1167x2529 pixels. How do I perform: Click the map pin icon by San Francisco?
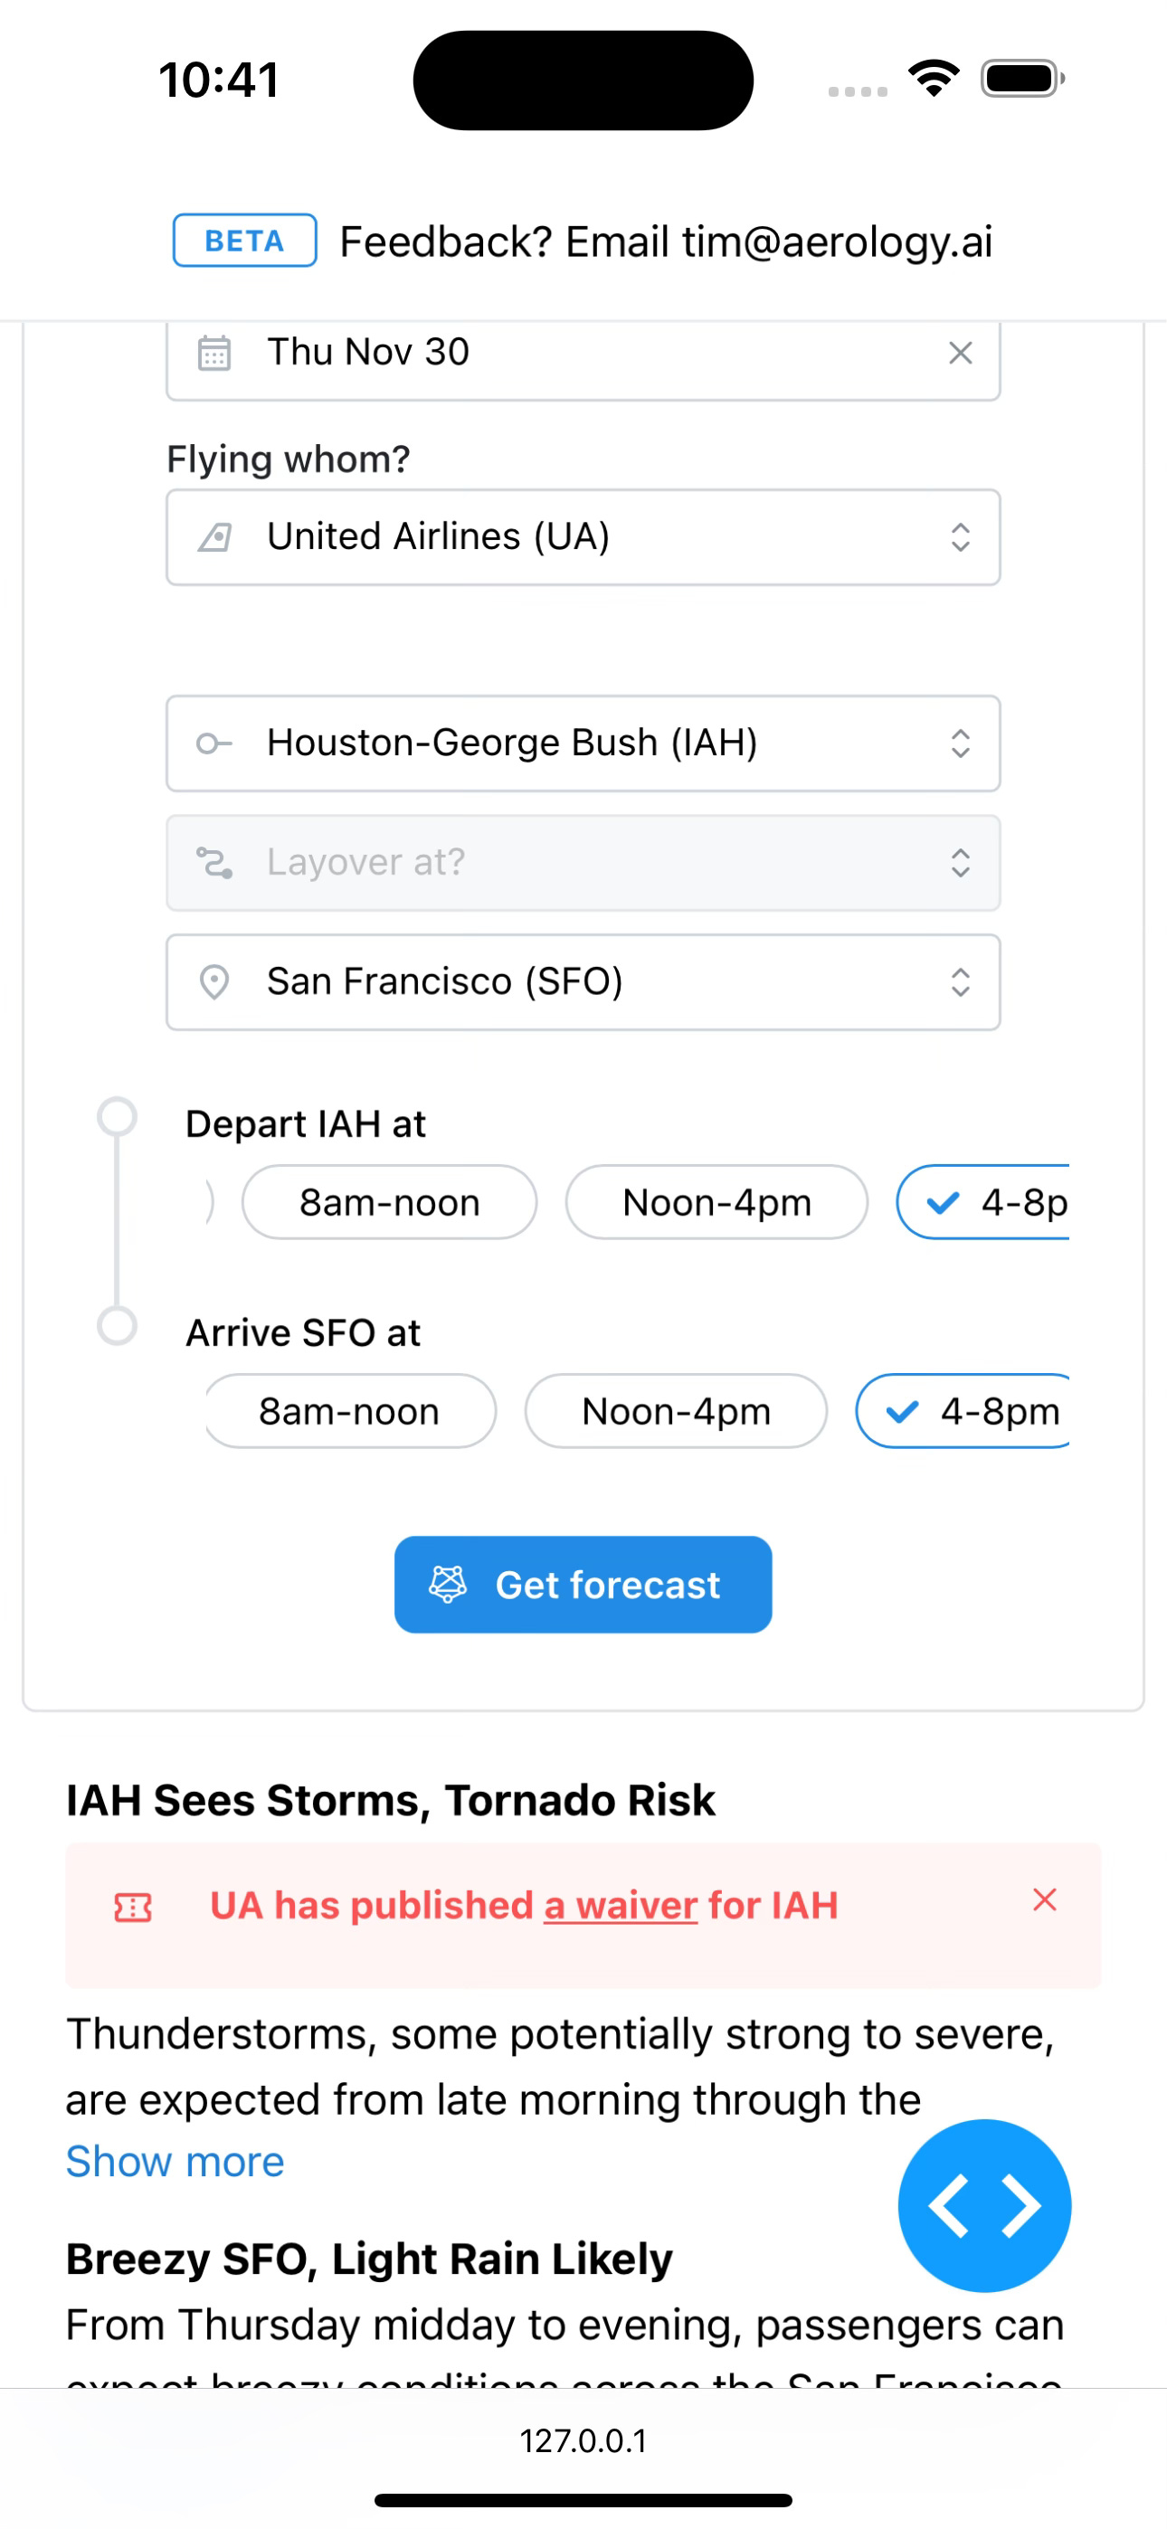[x=214, y=981]
